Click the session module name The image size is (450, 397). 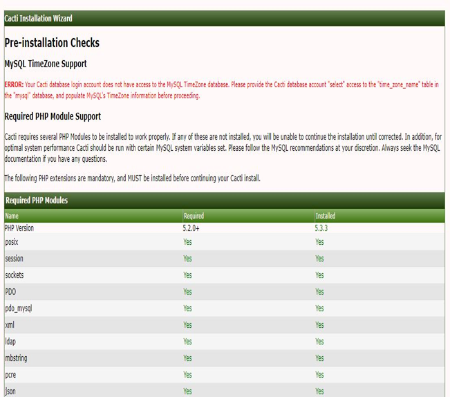tap(14, 259)
